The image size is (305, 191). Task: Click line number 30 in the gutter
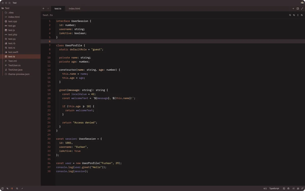point(49,139)
